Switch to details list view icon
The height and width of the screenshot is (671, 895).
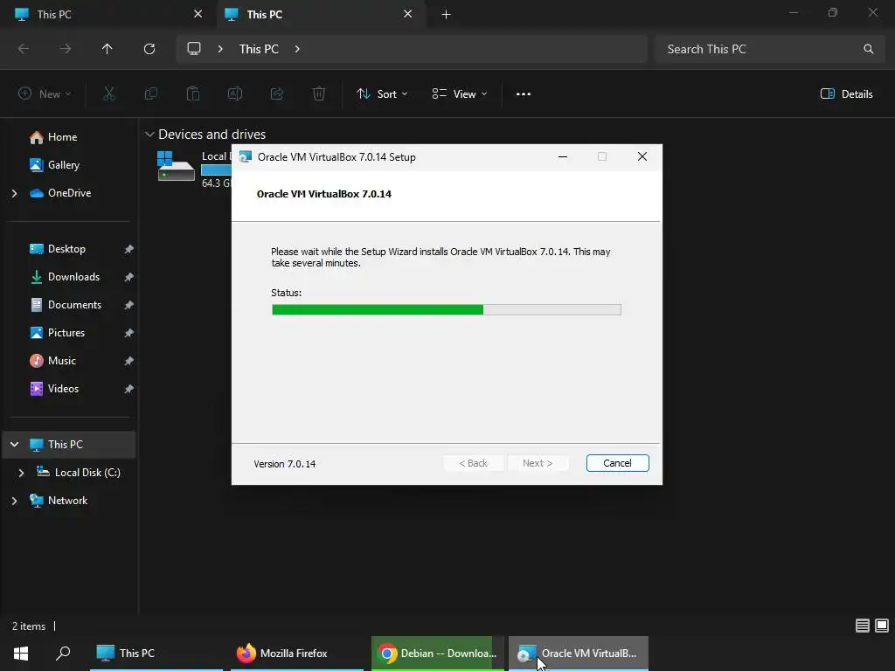[863, 626]
